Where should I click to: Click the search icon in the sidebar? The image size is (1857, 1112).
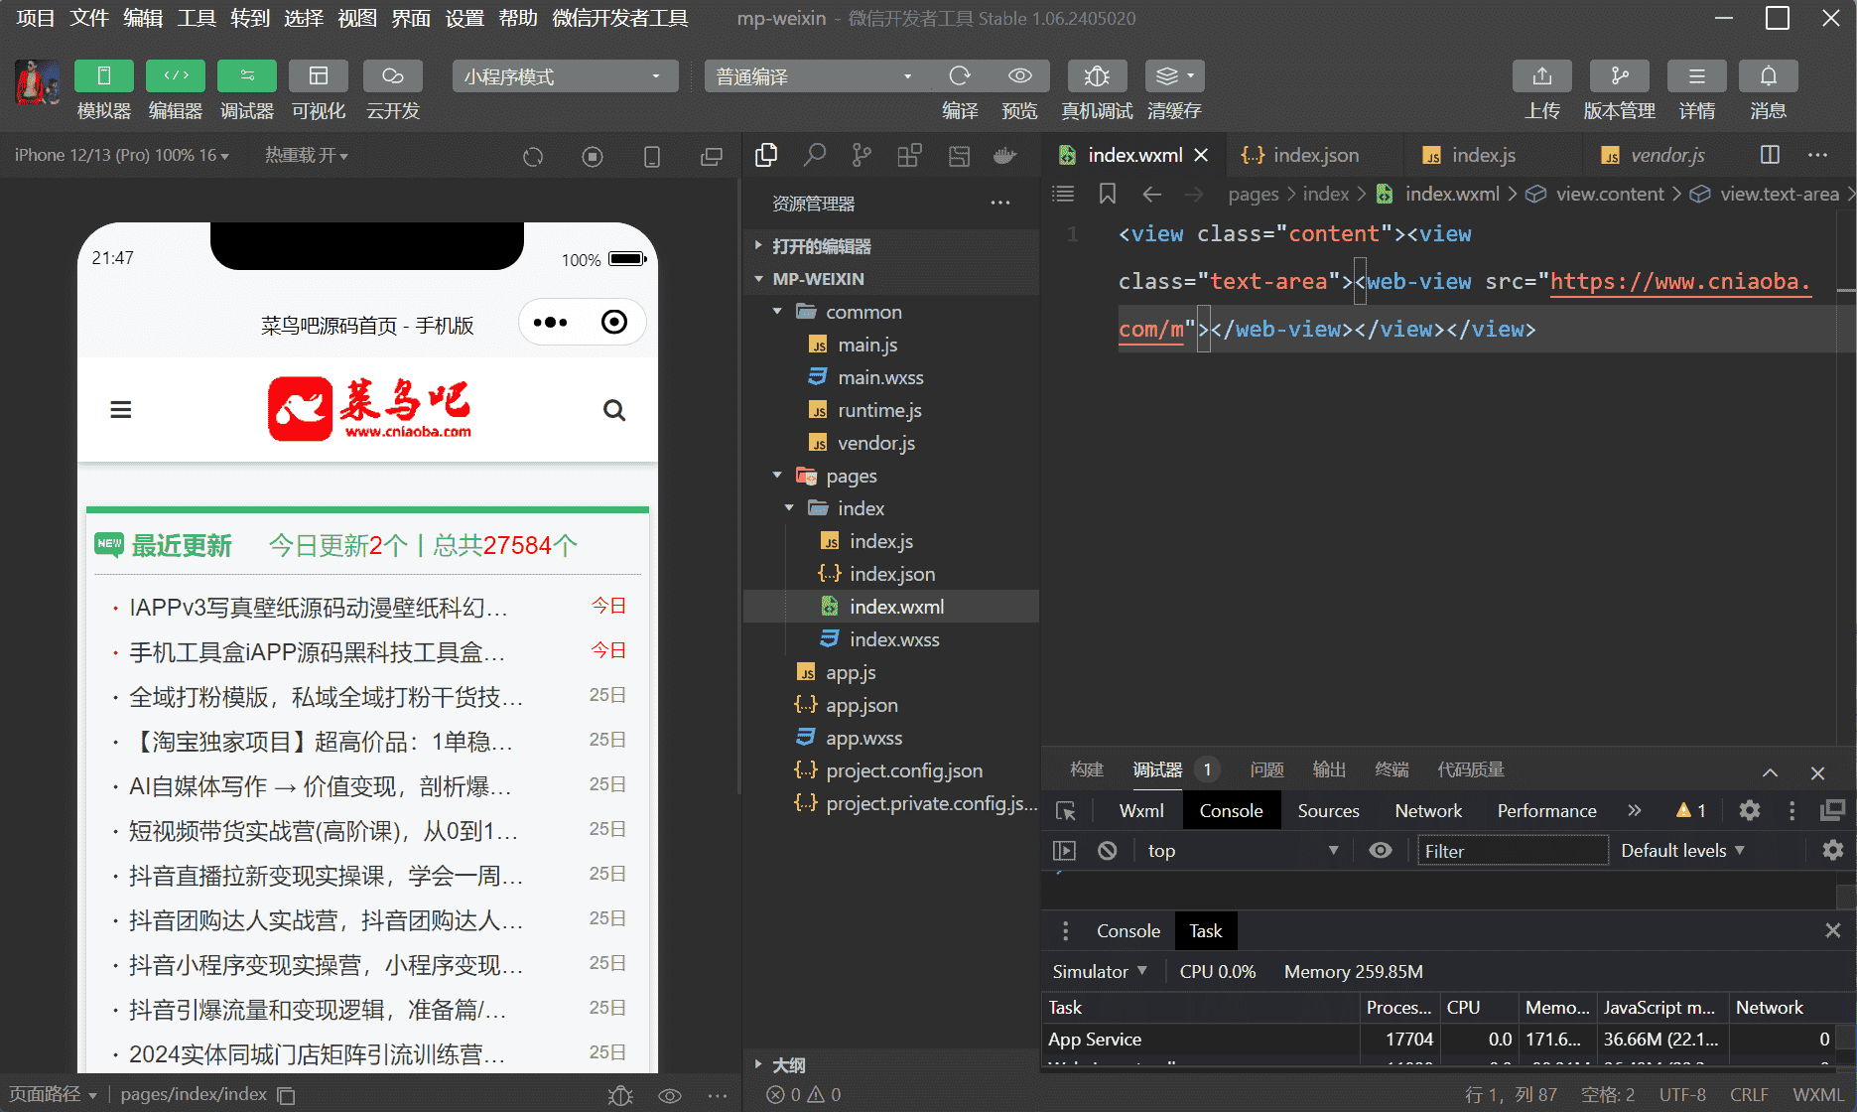point(814,155)
